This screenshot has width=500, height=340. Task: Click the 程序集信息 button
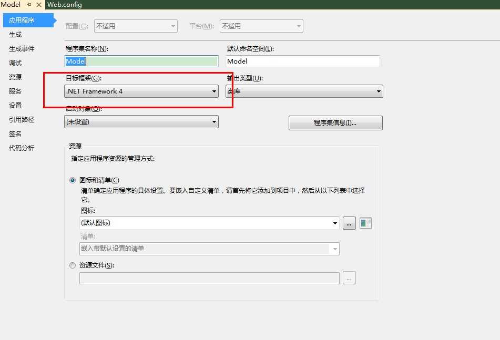pos(335,122)
